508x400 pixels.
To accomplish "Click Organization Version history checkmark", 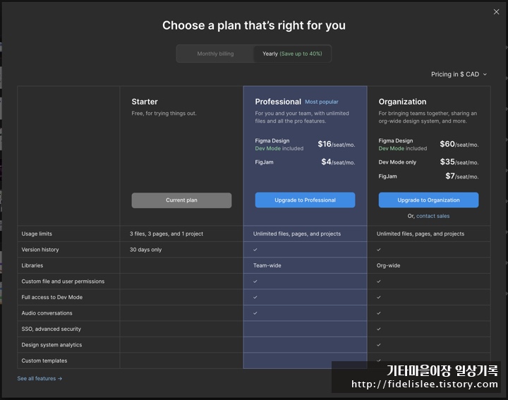I will click(378, 250).
